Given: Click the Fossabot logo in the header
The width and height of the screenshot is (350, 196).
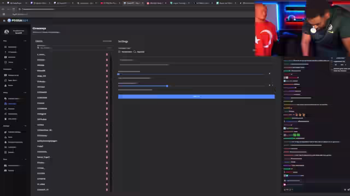Looking at the screenshot, I should 17,21.
